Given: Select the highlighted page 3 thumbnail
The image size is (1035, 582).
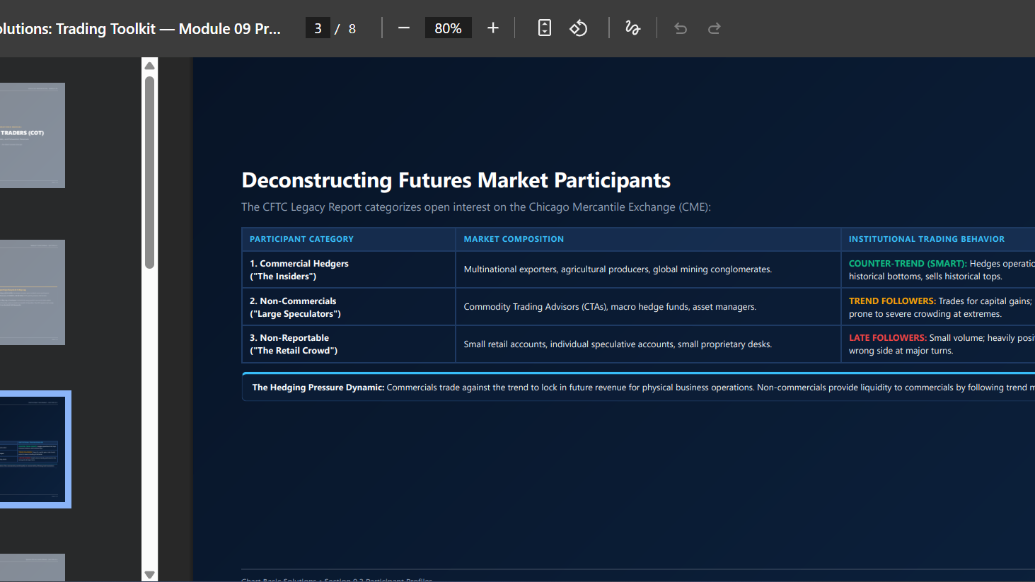Looking at the screenshot, I should [34, 449].
